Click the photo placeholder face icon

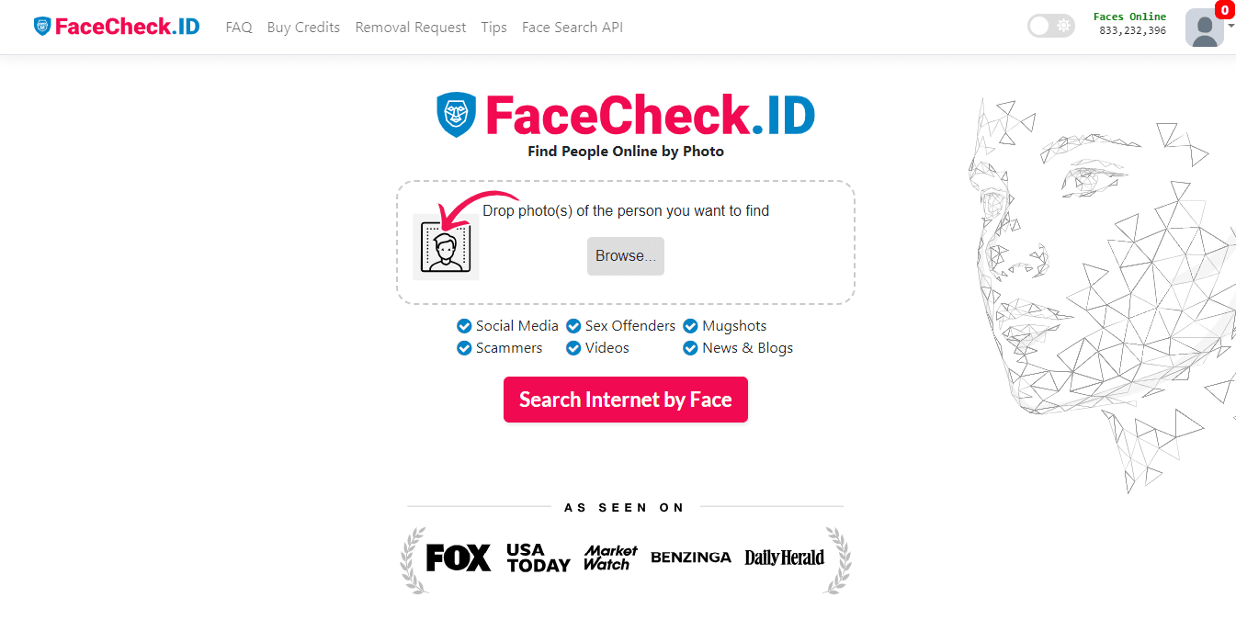[x=446, y=247]
